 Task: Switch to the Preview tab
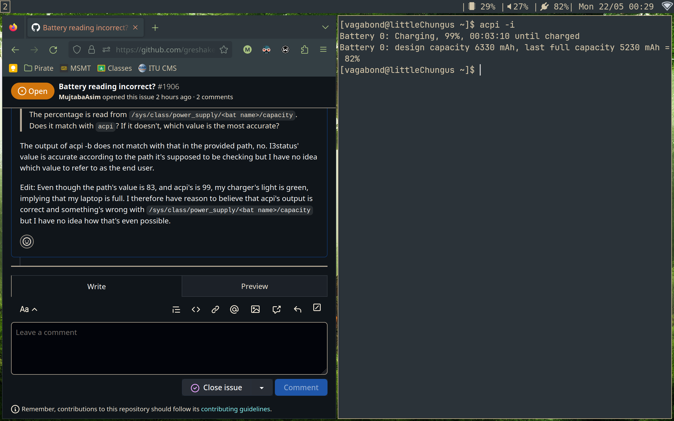(x=254, y=286)
